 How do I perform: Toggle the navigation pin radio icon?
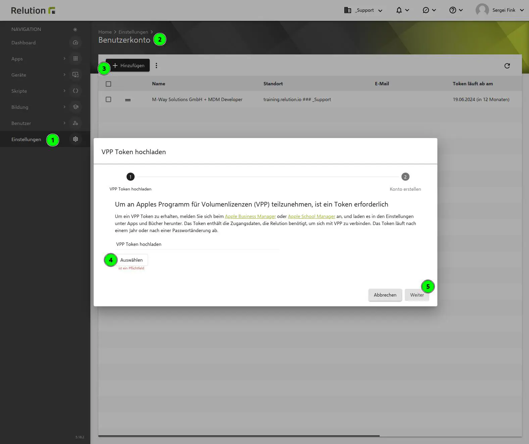75,30
